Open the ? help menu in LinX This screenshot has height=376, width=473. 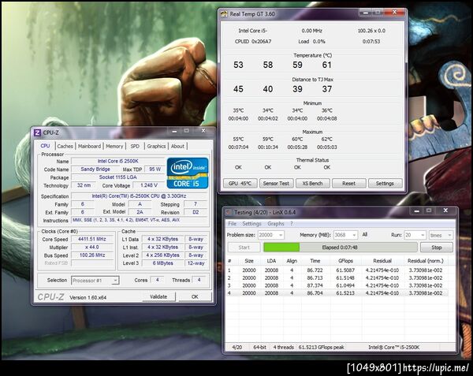pyautogui.click(x=292, y=223)
